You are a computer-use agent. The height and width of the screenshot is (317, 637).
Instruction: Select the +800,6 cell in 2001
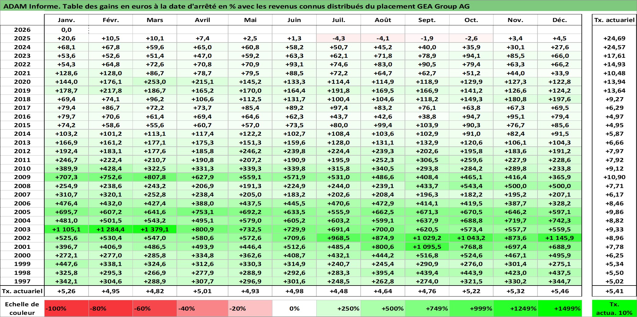(x=383, y=247)
